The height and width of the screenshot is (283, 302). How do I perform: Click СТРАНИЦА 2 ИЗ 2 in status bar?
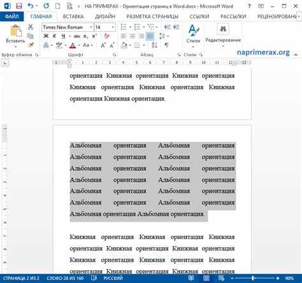click(x=21, y=278)
